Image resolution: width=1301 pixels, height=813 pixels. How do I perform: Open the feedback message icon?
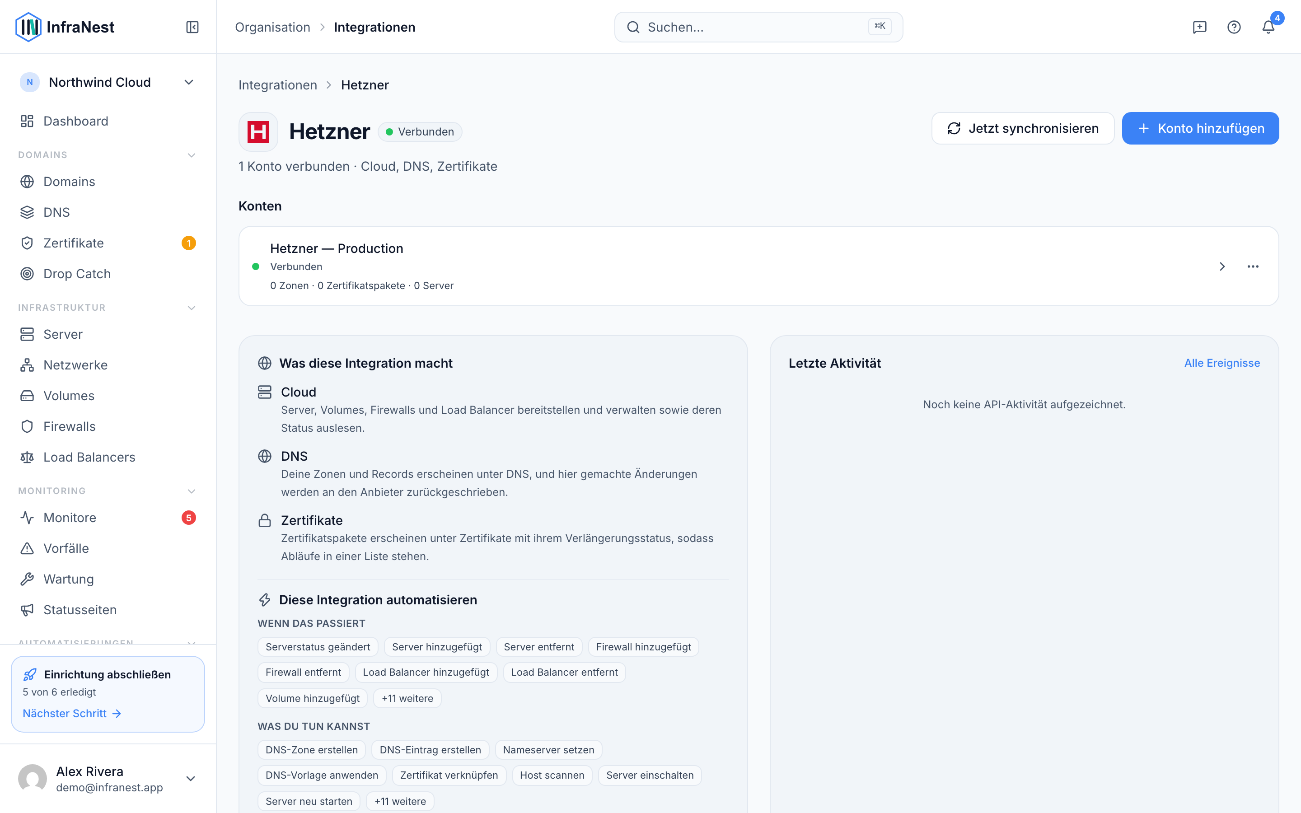click(1199, 27)
